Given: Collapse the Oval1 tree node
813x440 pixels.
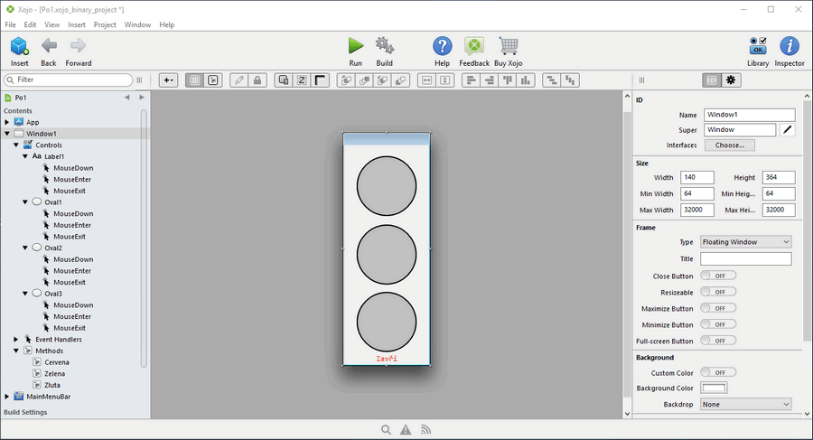Looking at the screenshot, I should pos(25,202).
